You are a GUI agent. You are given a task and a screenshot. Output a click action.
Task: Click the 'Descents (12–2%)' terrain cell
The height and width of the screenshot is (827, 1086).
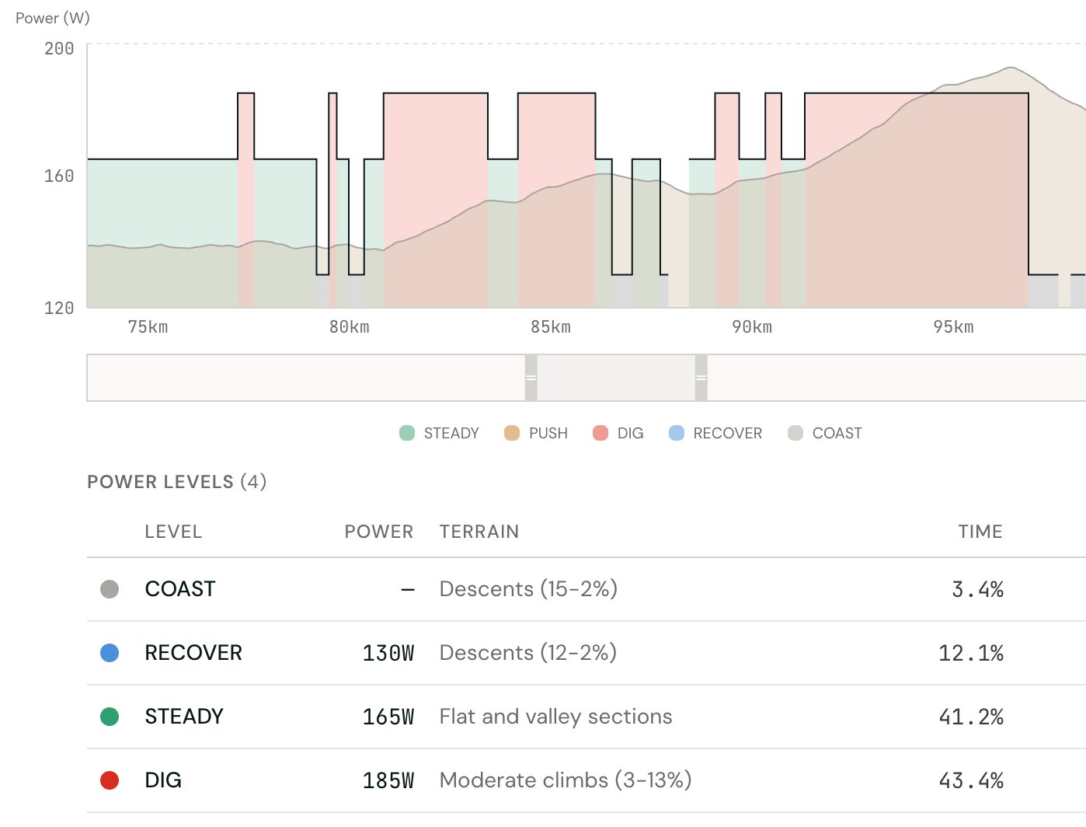pyautogui.click(x=528, y=653)
